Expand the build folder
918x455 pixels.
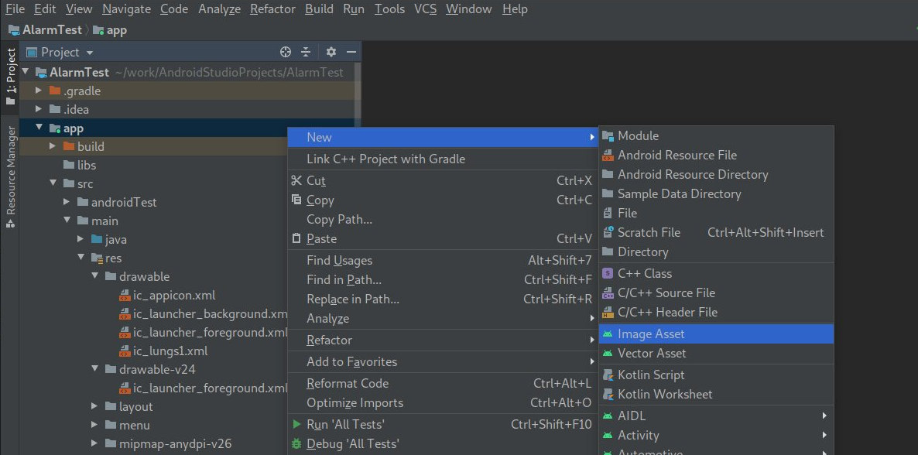[53, 145]
